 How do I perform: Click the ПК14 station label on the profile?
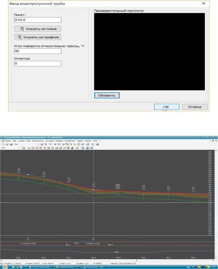(93, 257)
